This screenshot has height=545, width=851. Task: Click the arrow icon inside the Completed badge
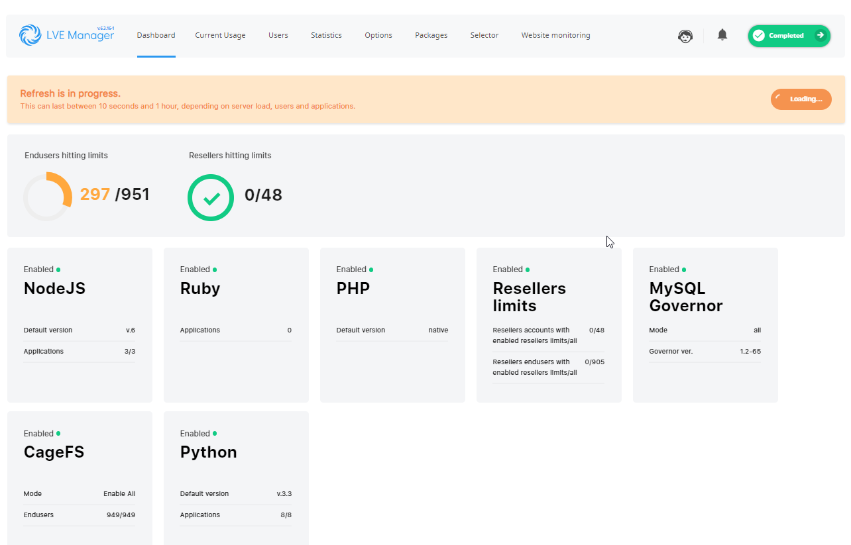tap(820, 36)
